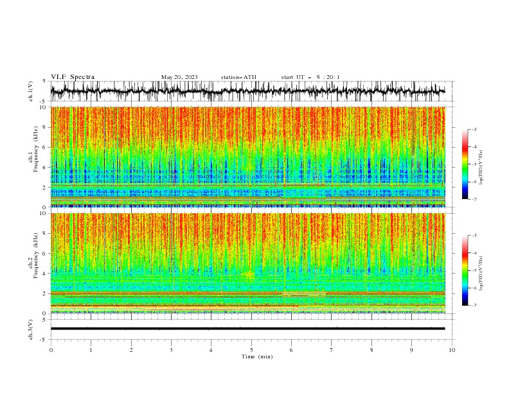Click the "VLF Spectra" plot title

pyautogui.click(x=73, y=77)
